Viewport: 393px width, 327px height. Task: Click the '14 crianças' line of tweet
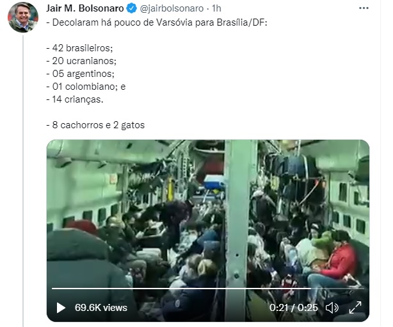pyautogui.click(x=75, y=99)
